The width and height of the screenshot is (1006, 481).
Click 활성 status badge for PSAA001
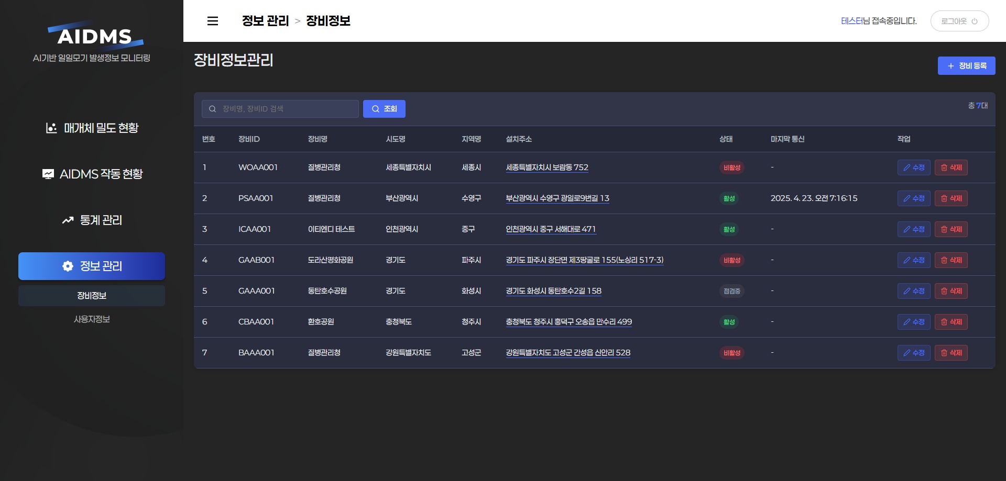(x=729, y=198)
